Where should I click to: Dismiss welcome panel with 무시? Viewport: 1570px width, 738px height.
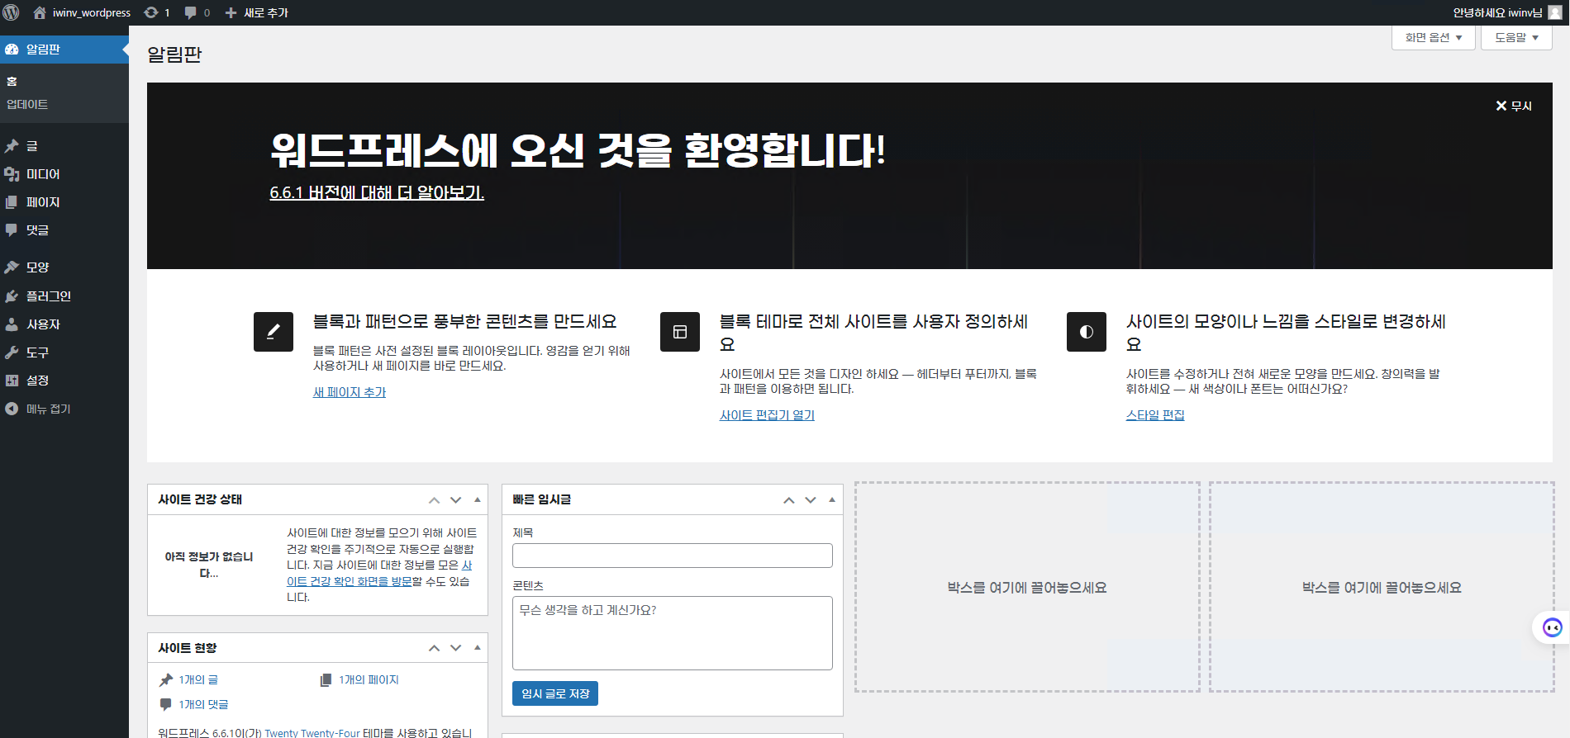tap(1514, 106)
